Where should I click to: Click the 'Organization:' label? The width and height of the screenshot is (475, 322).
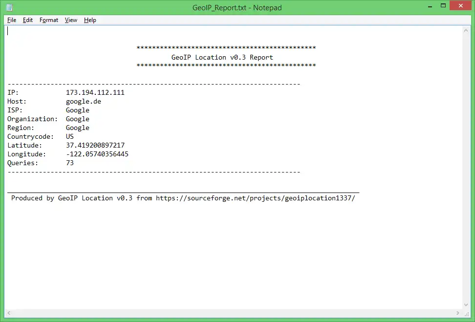[32, 119]
